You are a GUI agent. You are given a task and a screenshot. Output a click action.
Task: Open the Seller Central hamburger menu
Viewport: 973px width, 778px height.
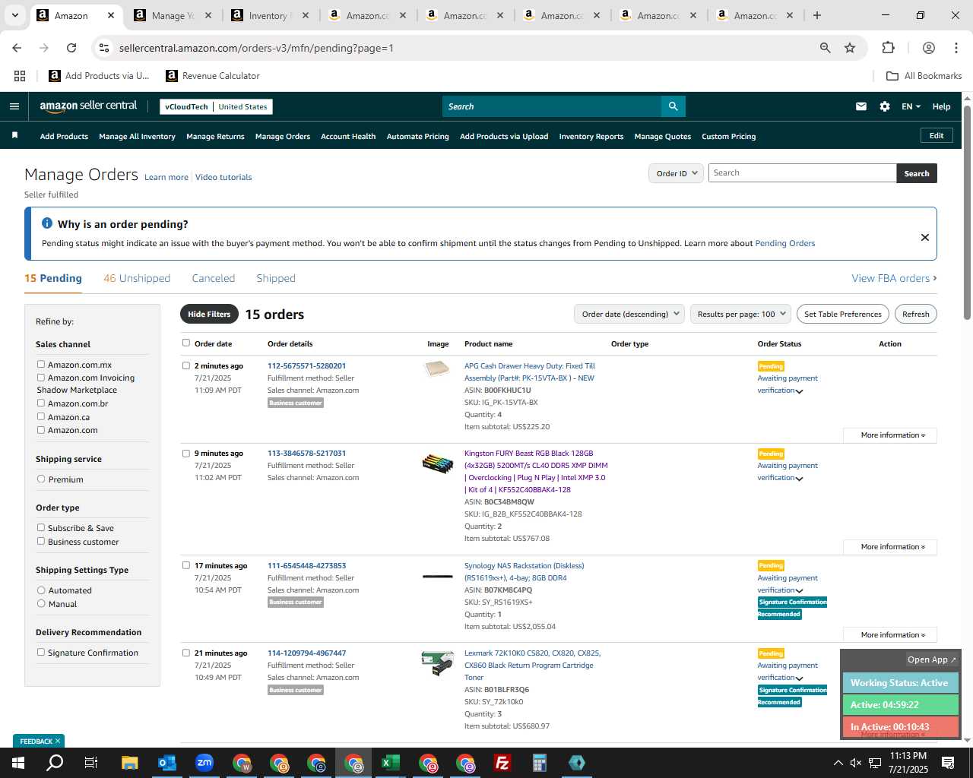click(14, 106)
